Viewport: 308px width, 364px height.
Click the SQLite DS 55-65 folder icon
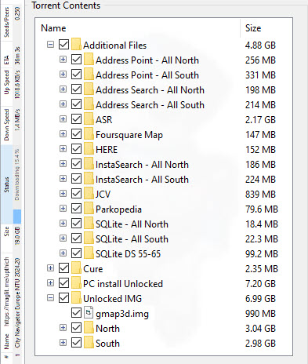[89, 253]
